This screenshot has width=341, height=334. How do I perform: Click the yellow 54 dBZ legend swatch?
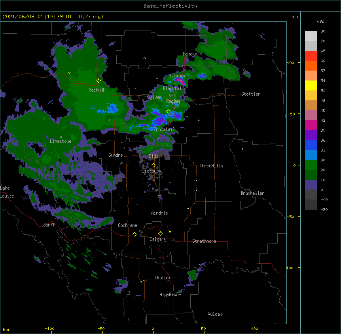click(x=311, y=85)
